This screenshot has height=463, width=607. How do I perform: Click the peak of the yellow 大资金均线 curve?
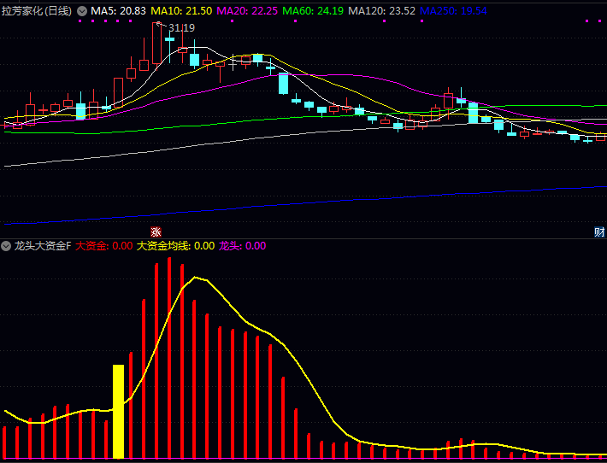pos(197,278)
